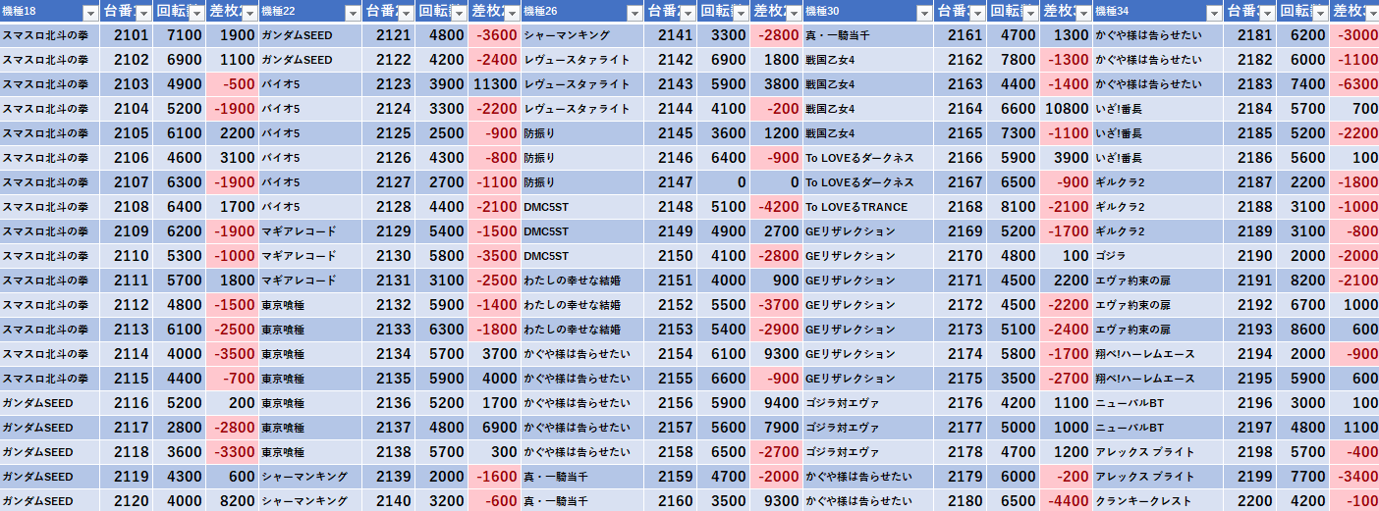Select machine number cell 2160

pyautogui.click(x=671, y=501)
